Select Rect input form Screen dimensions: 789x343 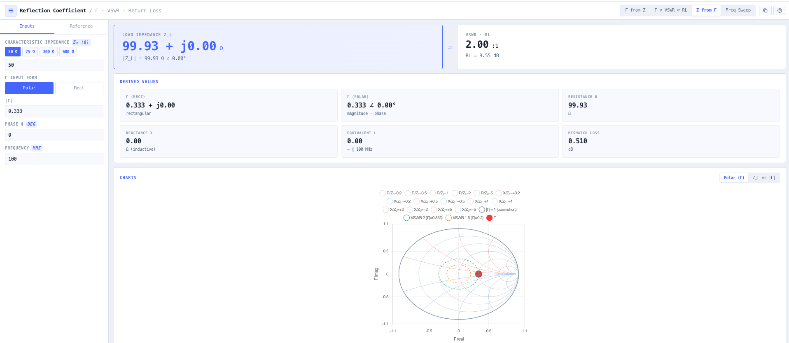click(79, 88)
